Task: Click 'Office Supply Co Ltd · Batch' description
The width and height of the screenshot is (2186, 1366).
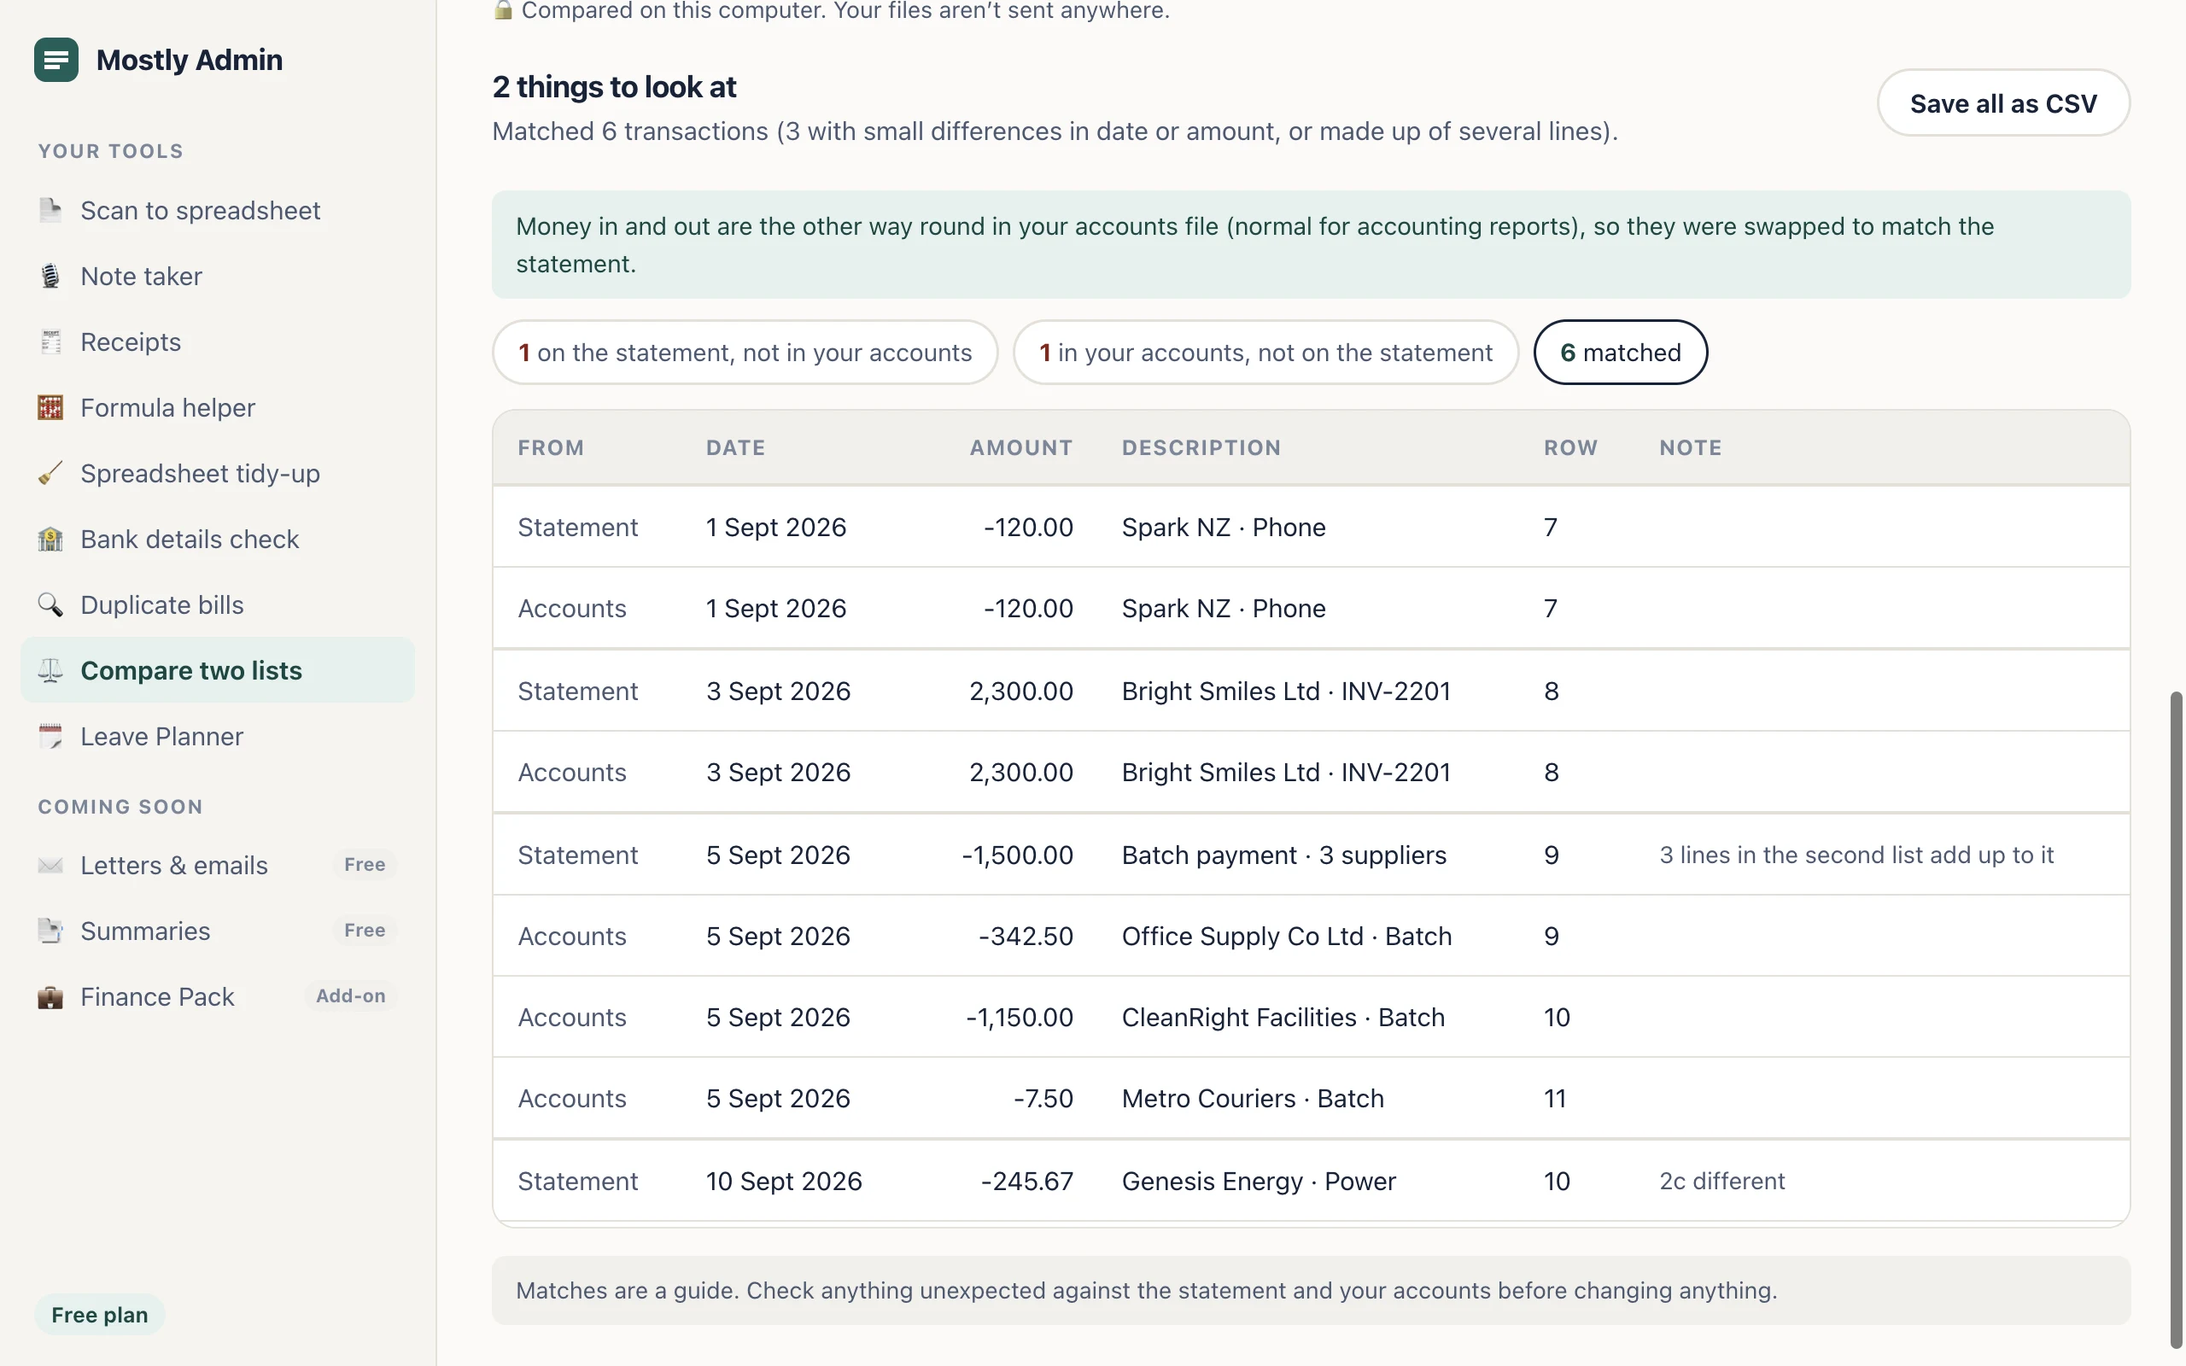Action: tap(1286, 937)
